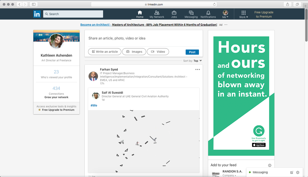Click the Video button
This screenshot has width=308, height=177.
click(158, 52)
